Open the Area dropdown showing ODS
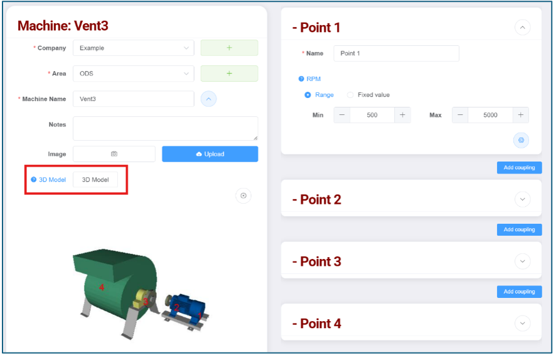This screenshot has height=357, width=556. 133,74
